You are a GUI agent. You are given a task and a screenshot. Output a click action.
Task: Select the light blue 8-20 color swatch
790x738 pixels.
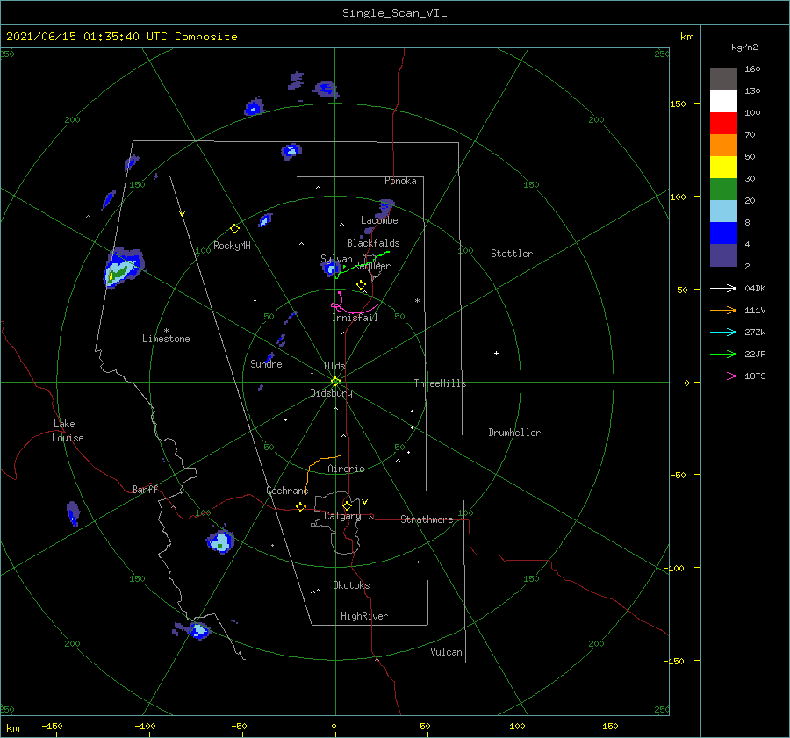tap(723, 211)
